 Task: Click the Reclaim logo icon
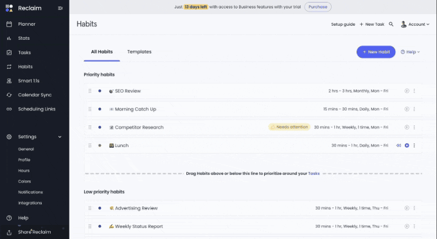point(9,8)
